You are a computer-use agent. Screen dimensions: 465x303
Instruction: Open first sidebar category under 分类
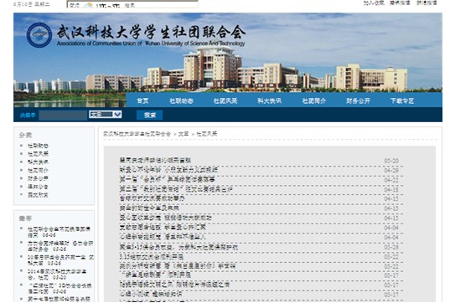(x=38, y=146)
